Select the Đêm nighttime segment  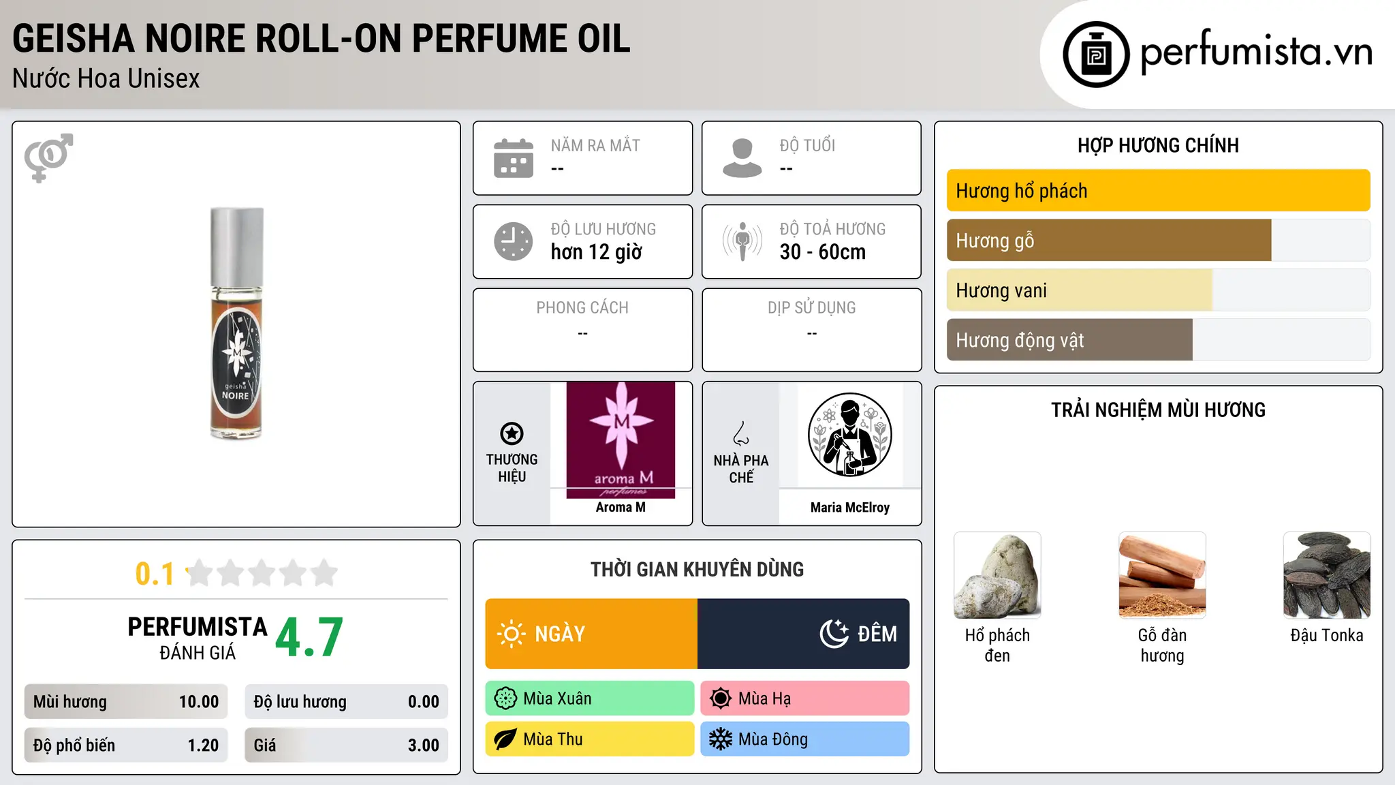[804, 634]
